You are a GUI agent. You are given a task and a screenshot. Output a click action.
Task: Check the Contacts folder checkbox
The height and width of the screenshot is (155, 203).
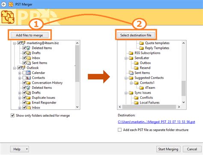tap(24, 78)
